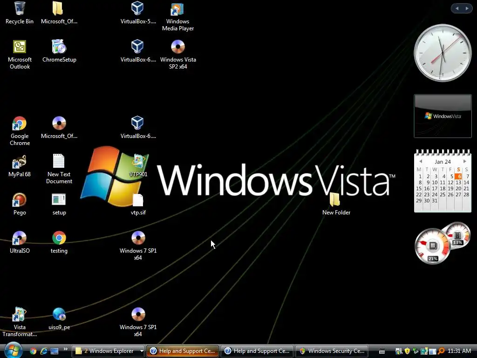Image resolution: width=477 pixels, height=358 pixels.
Task: Select the Microsoft_Of... folder icon
Action: point(59,13)
